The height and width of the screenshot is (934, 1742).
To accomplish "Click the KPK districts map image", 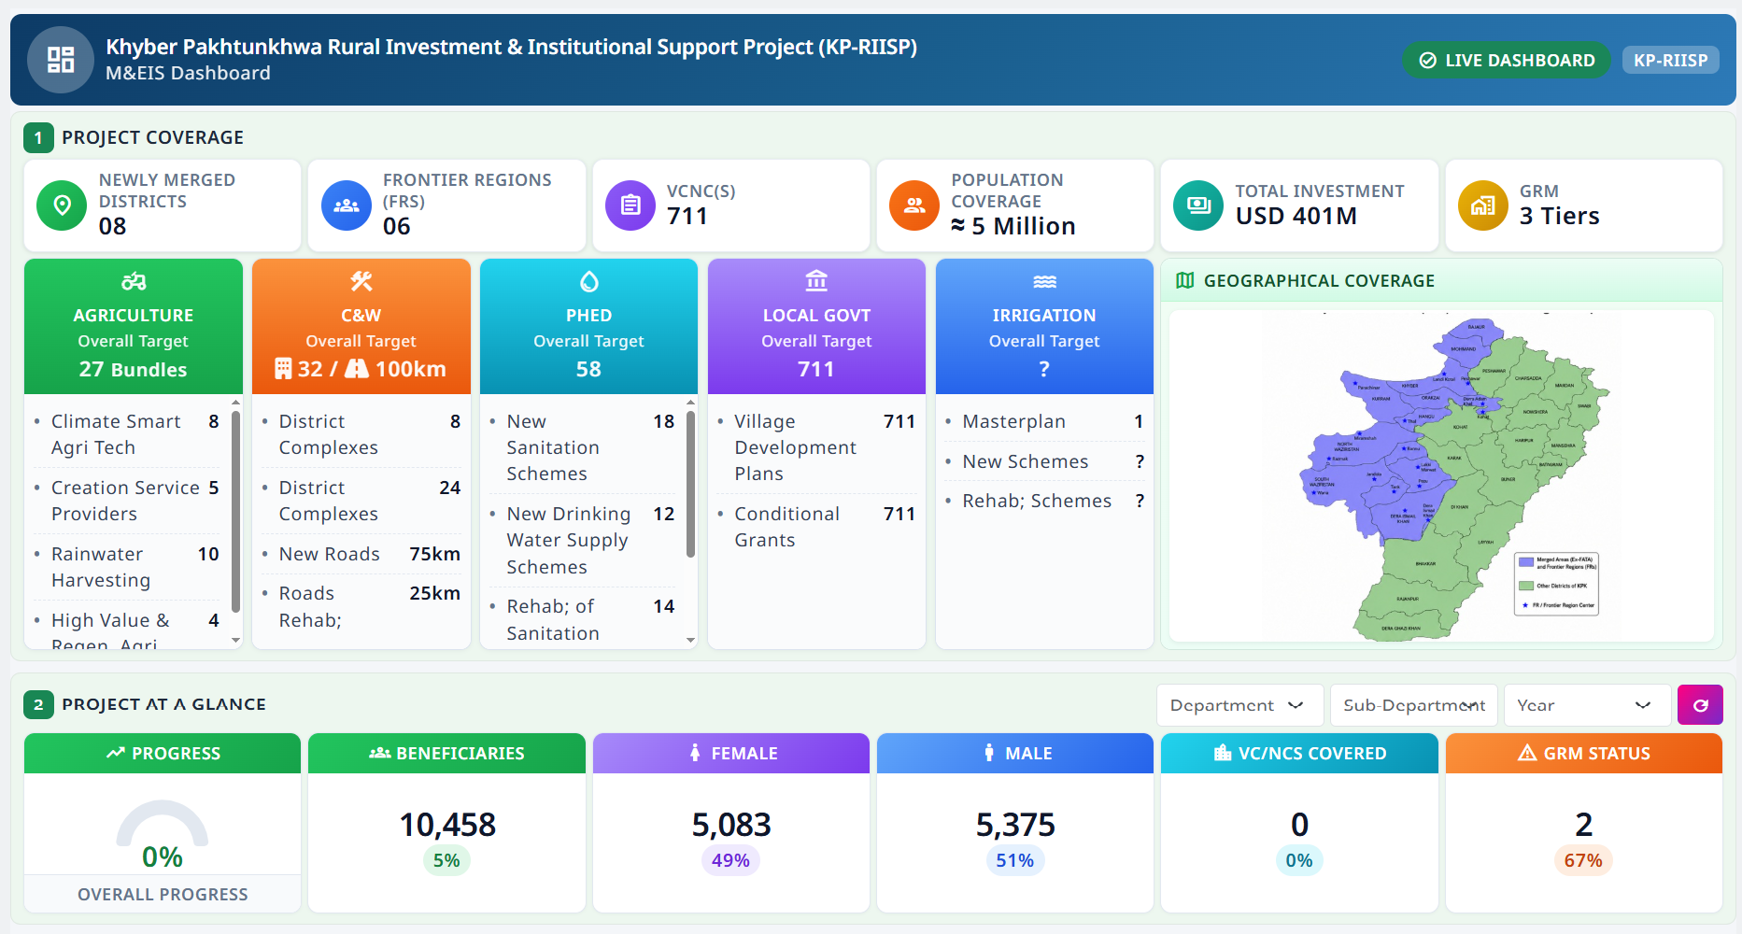I will tap(1441, 475).
